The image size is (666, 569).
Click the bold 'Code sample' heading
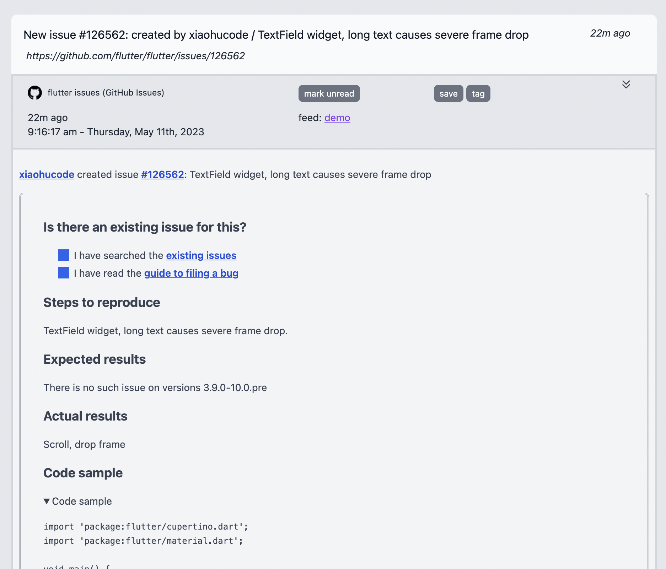[x=83, y=473]
